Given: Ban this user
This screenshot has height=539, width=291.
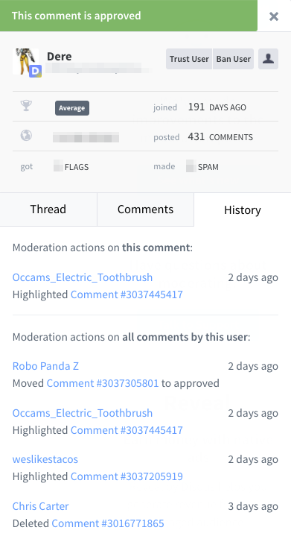Looking at the screenshot, I should tap(234, 59).
